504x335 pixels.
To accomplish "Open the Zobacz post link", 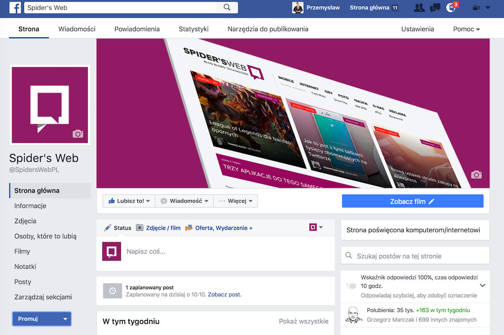I will [x=224, y=295].
